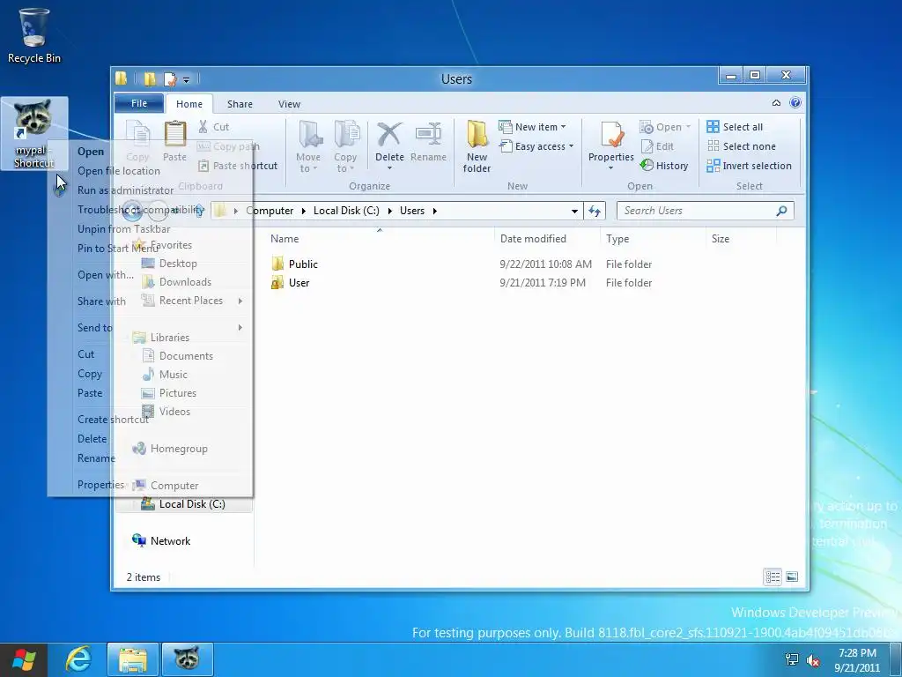The width and height of the screenshot is (902, 677).
Task: Collapse the ribbon with the chevron
Action: pyautogui.click(x=776, y=103)
